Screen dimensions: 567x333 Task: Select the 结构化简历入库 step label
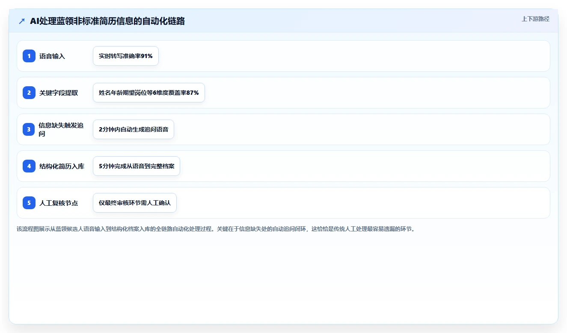coord(62,166)
